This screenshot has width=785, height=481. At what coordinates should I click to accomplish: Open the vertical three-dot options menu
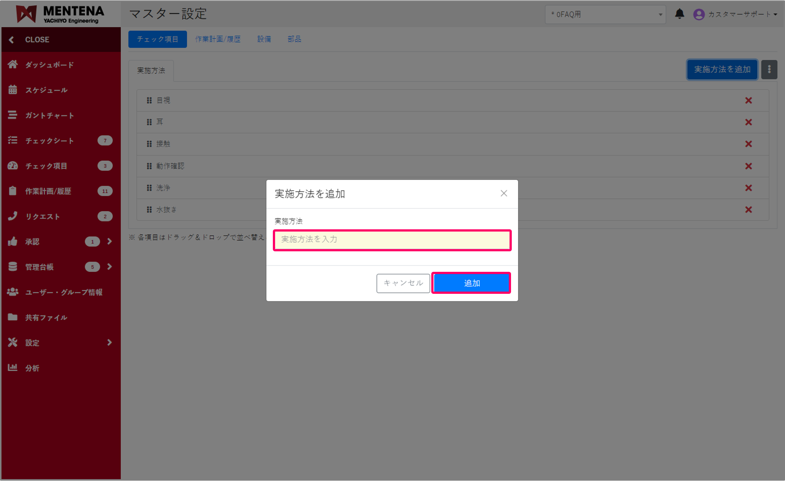tap(769, 69)
